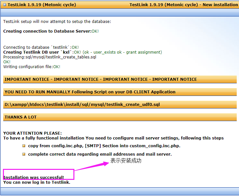Click 'Processing:sql/mysql/testlink_create_tables.sql' line
This screenshot has height=196, width=239.
(x=50, y=57)
